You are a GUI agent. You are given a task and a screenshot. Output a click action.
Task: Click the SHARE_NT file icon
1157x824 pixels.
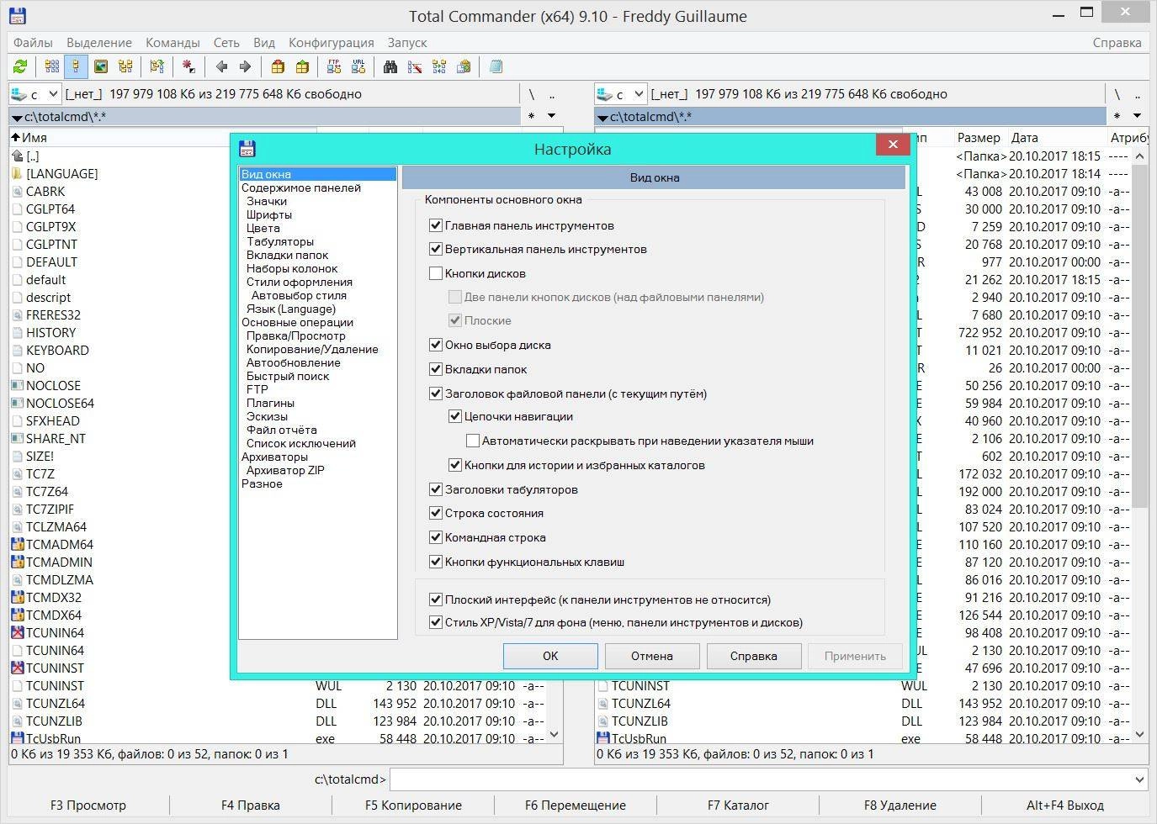tap(18, 438)
